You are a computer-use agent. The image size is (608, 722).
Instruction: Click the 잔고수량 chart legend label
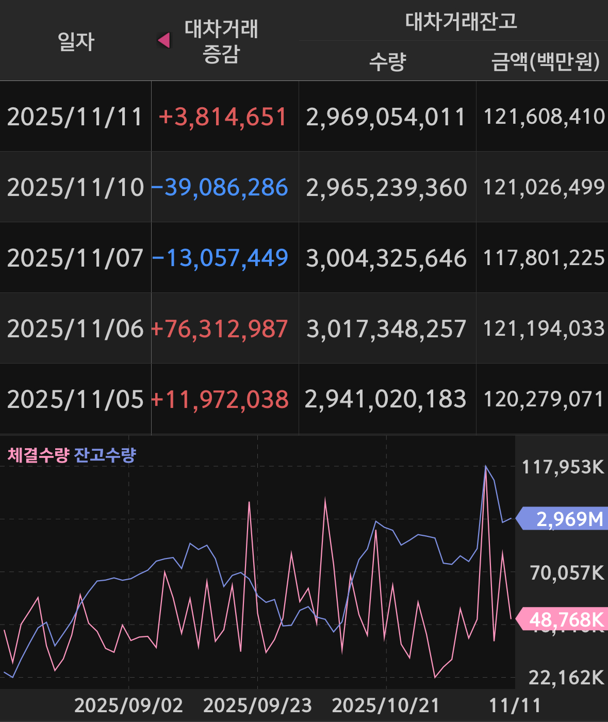coord(105,455)
